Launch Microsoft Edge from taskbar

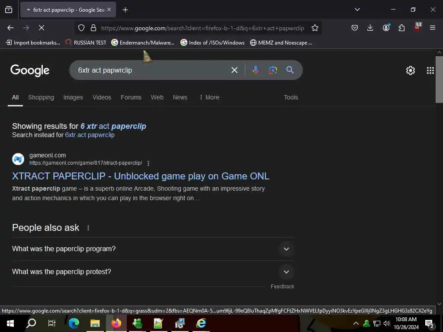74,323
